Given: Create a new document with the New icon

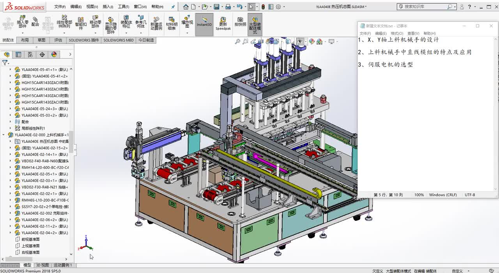Looking at the screenshot, I should pos(193,7).
